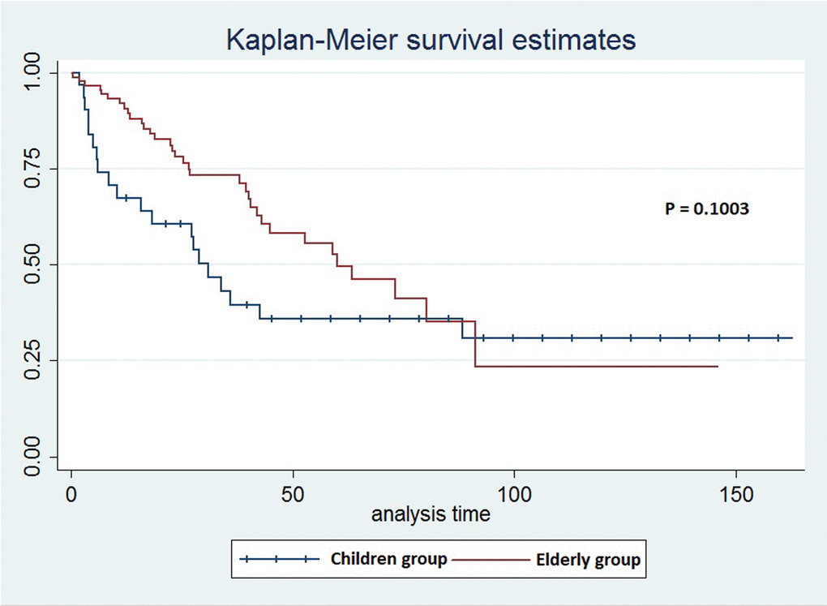Click the blue curve's drop near time 88
Viewport: 827px width, 606px height.
[x=462, y=328]
